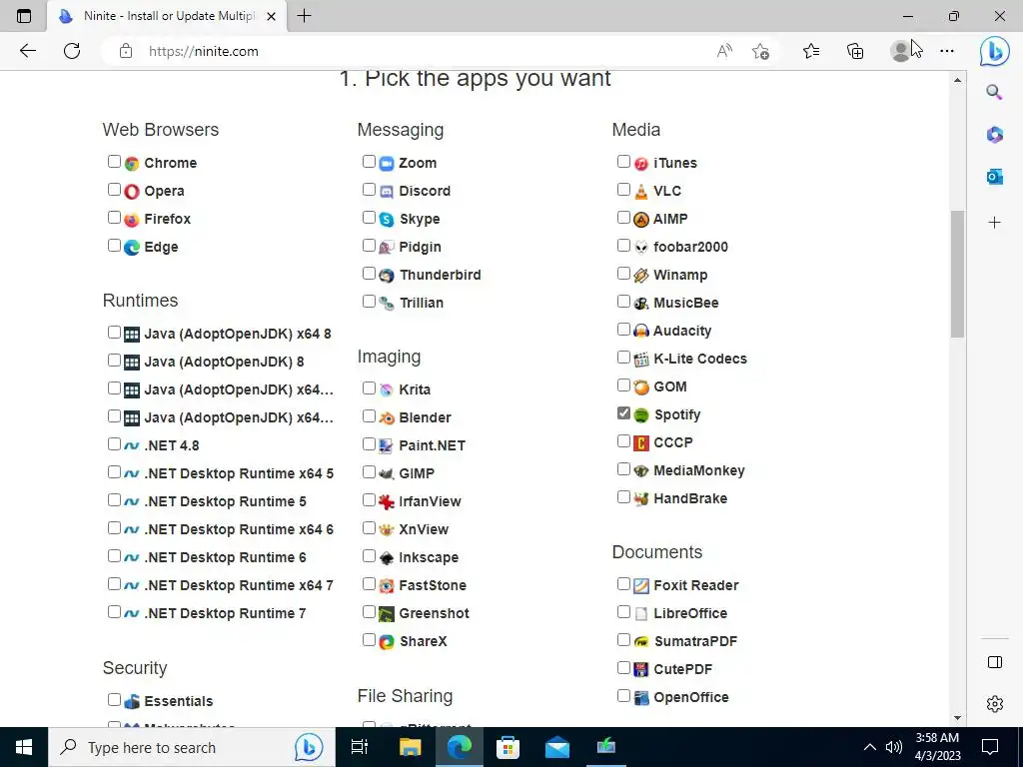Open a new browser tab

pos(304,16)
